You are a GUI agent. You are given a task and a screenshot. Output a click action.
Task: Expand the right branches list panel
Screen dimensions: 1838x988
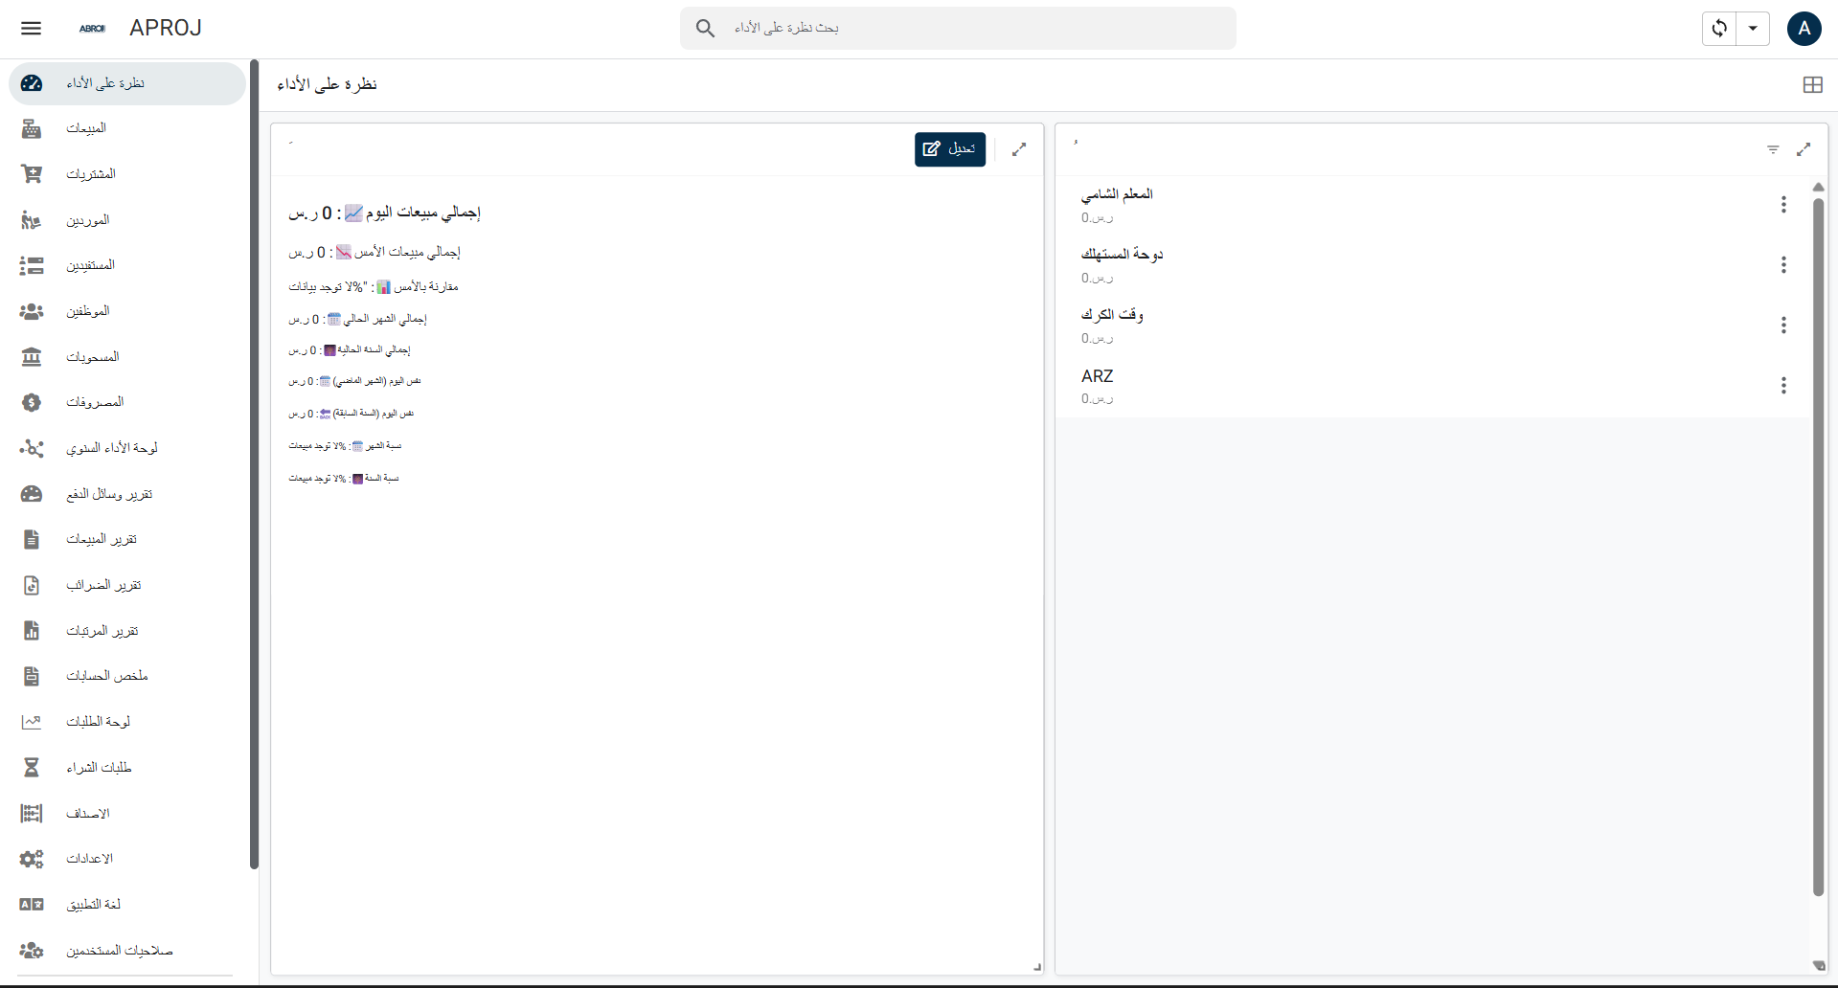point(1804,148)
